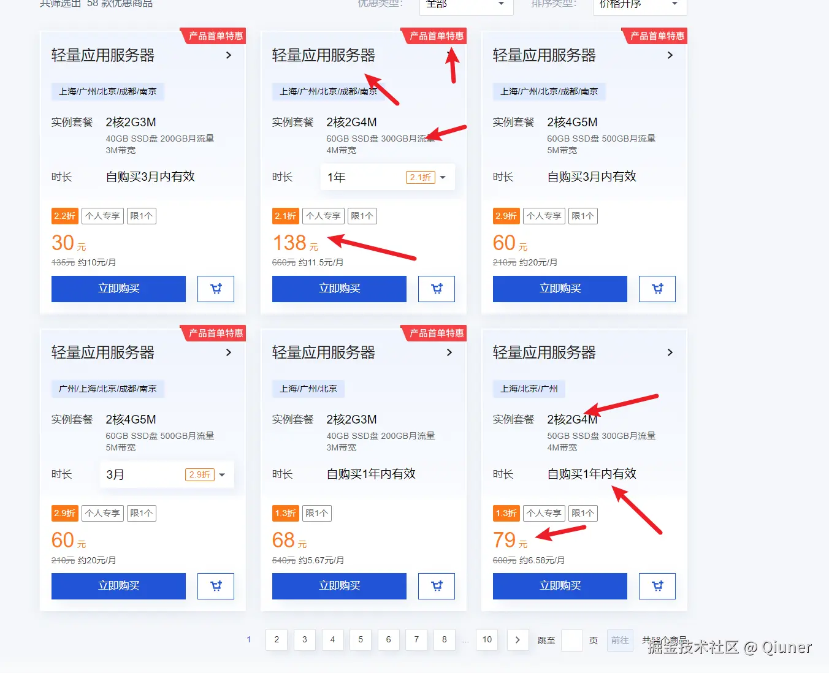Click 立即购买 on the 30元 card
Image resolution: width=829 pixels, height=673 pixels.
118,289
